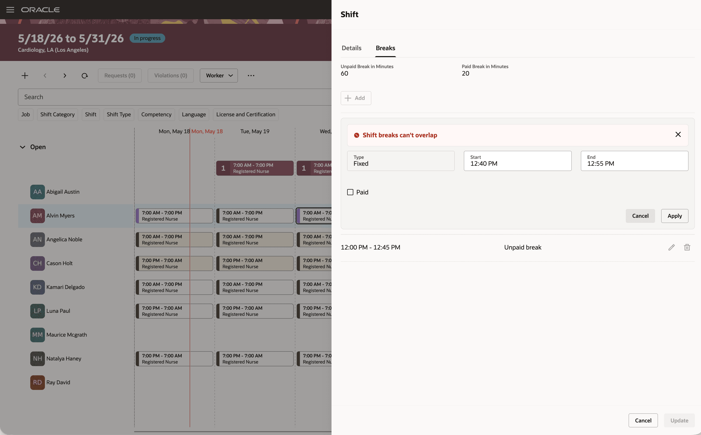Open Natalya Haney's Monday night shift
Screen dimensions: 701x435
(x=174, y=359)
